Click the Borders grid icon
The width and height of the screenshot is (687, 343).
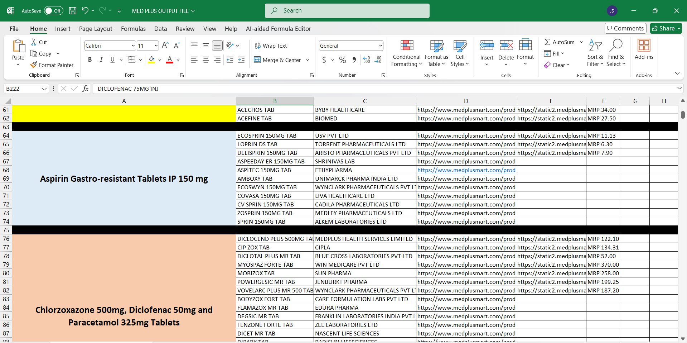(132, 60)
